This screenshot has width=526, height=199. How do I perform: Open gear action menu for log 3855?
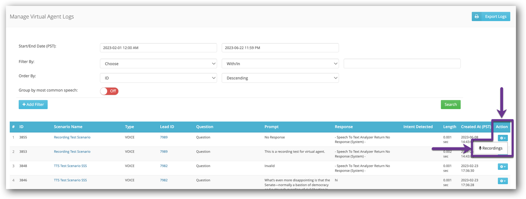click(x=503, y=138)
